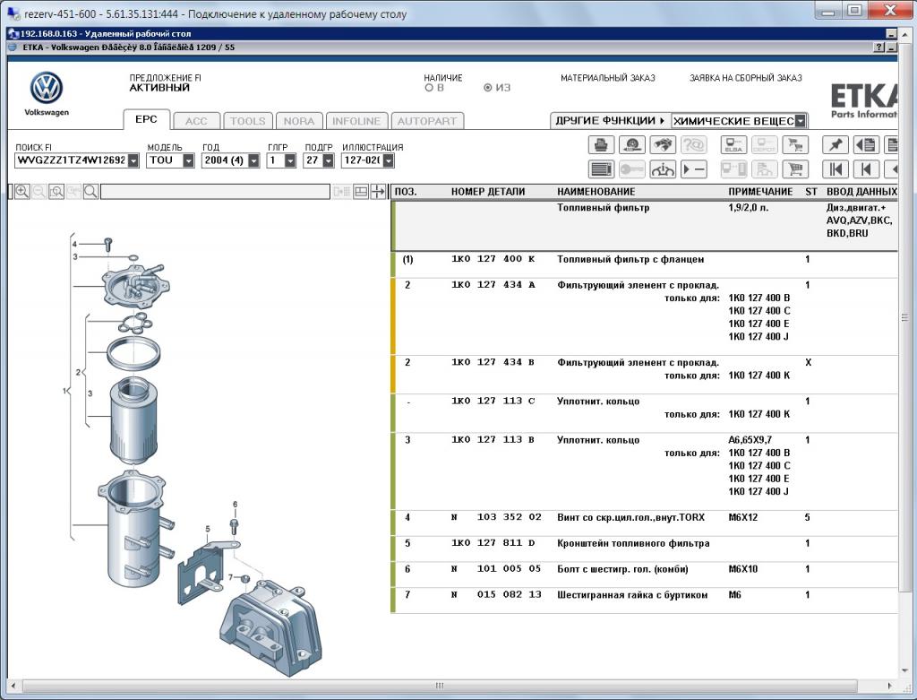Select part number 1K0 127 434 B
Screen dimensions: 917x700
493,362
